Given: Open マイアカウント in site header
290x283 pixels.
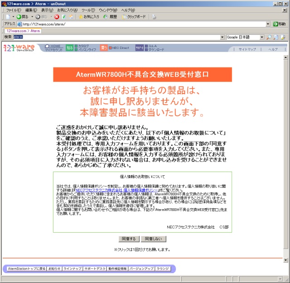Looking at the screenshot, I should coord(53,50).
